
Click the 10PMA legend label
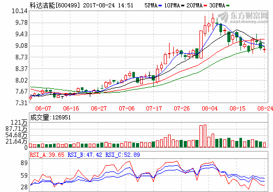[x=172, y=5]
